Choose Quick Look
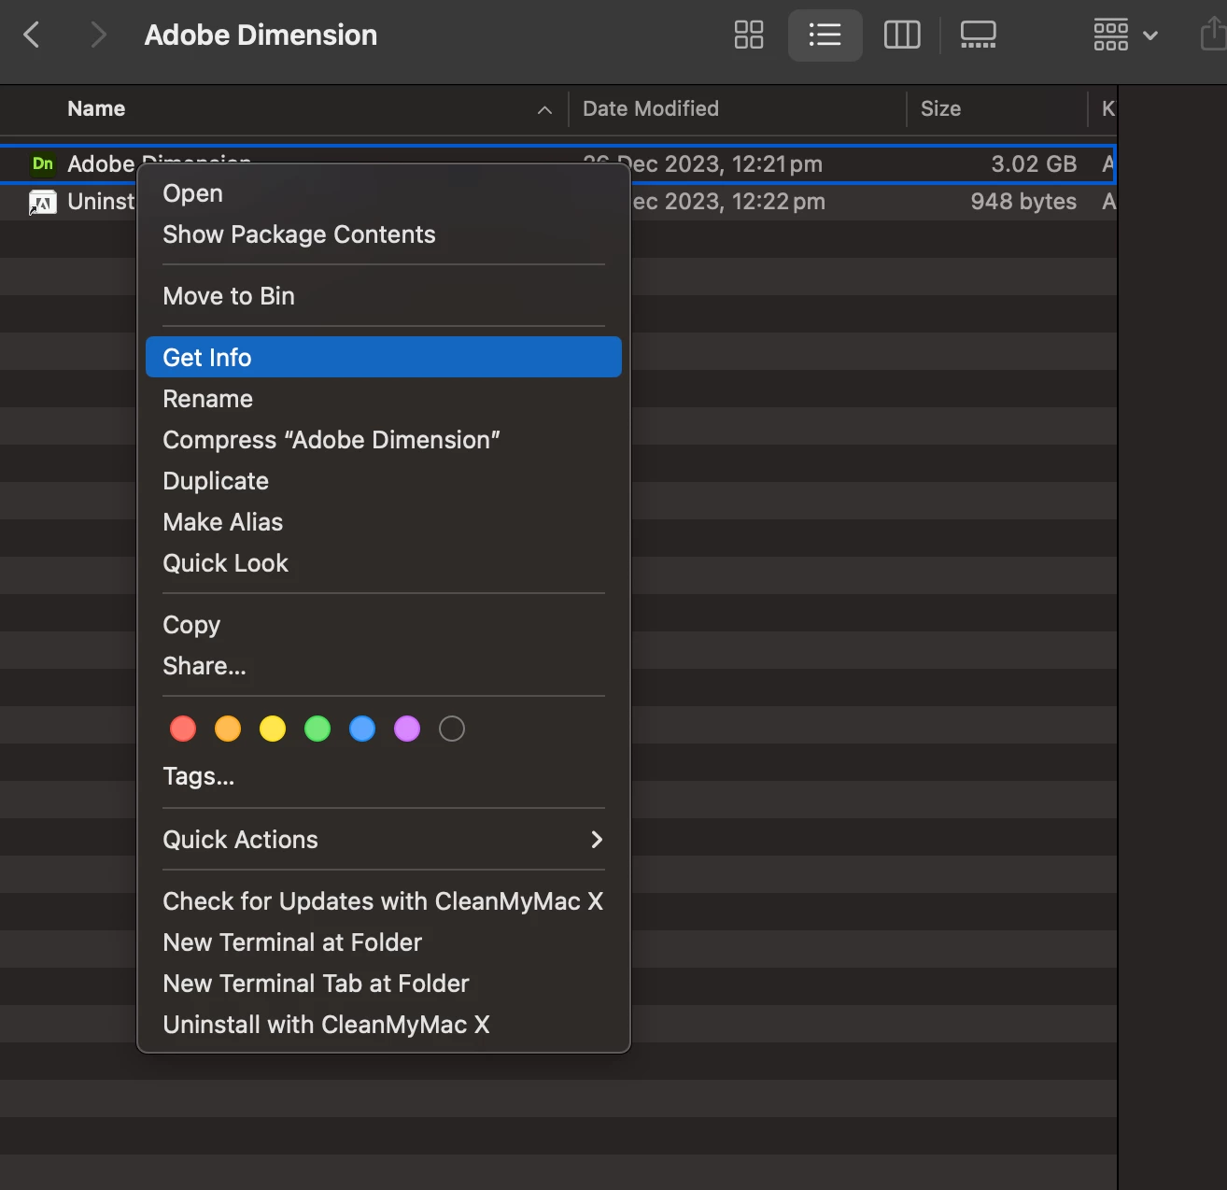The width and height of the screenshot is (1227, 1190). click(384, 563)
